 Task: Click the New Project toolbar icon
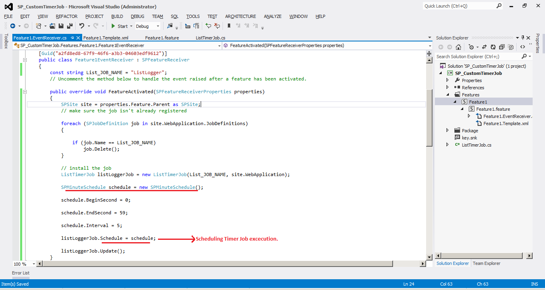click(x=39, y=26)
